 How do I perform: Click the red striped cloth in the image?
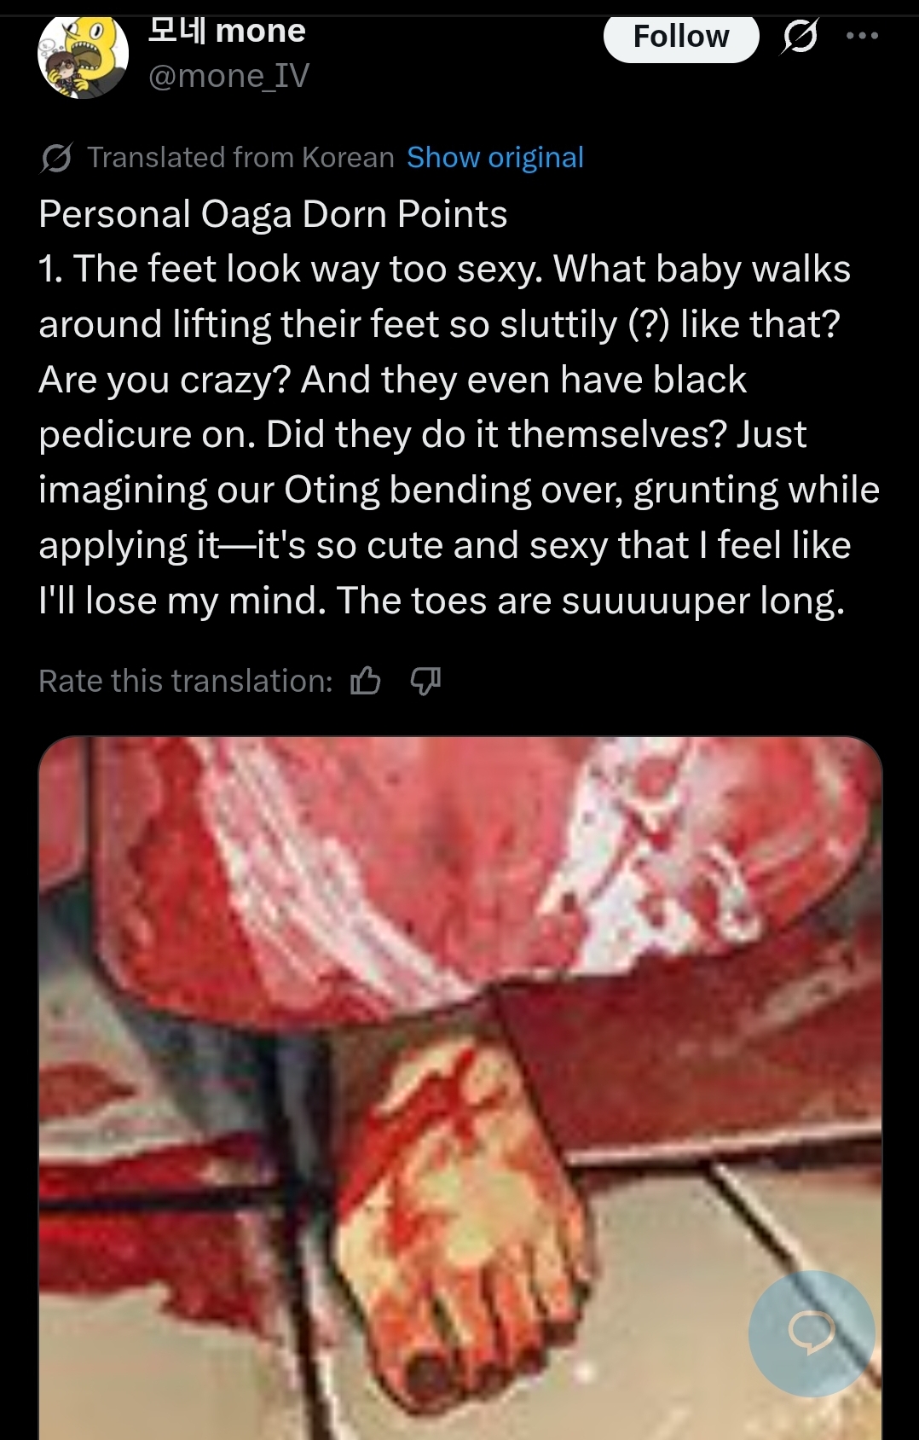pos(460,862)
